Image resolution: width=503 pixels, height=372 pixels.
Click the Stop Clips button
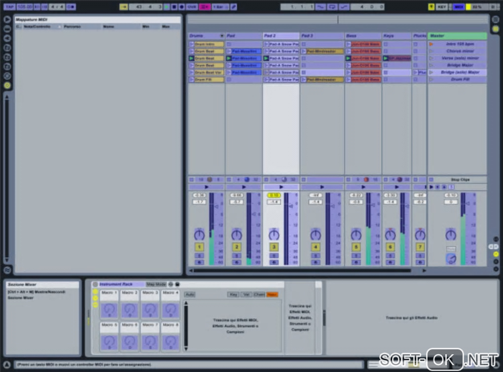click(460, 180)
